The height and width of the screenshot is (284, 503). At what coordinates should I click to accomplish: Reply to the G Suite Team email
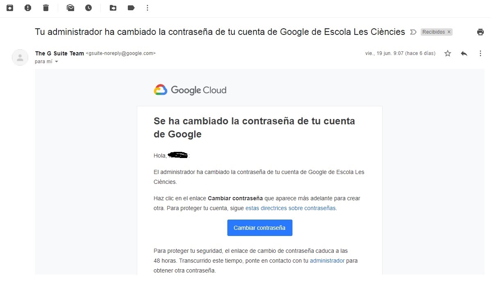pos(464,53)
